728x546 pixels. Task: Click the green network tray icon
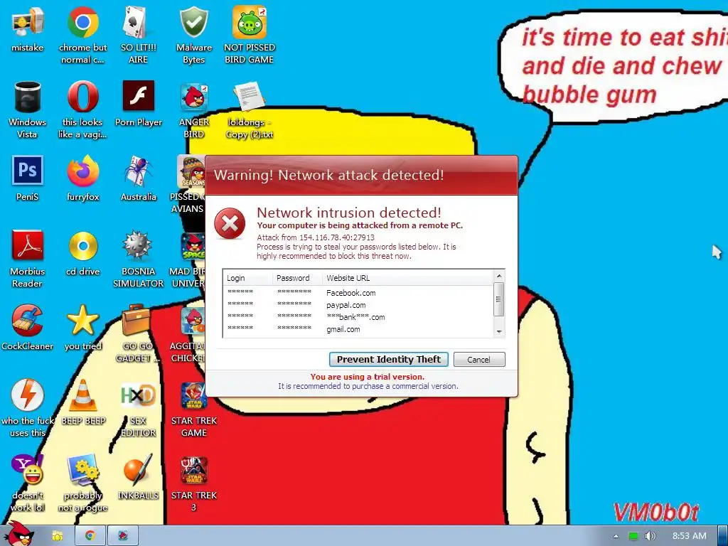coord(633,536)
